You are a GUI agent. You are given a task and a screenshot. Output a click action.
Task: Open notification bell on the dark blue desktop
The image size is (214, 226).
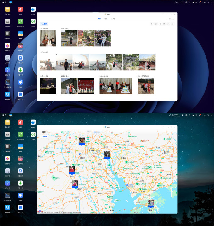(x=193, y=2)
